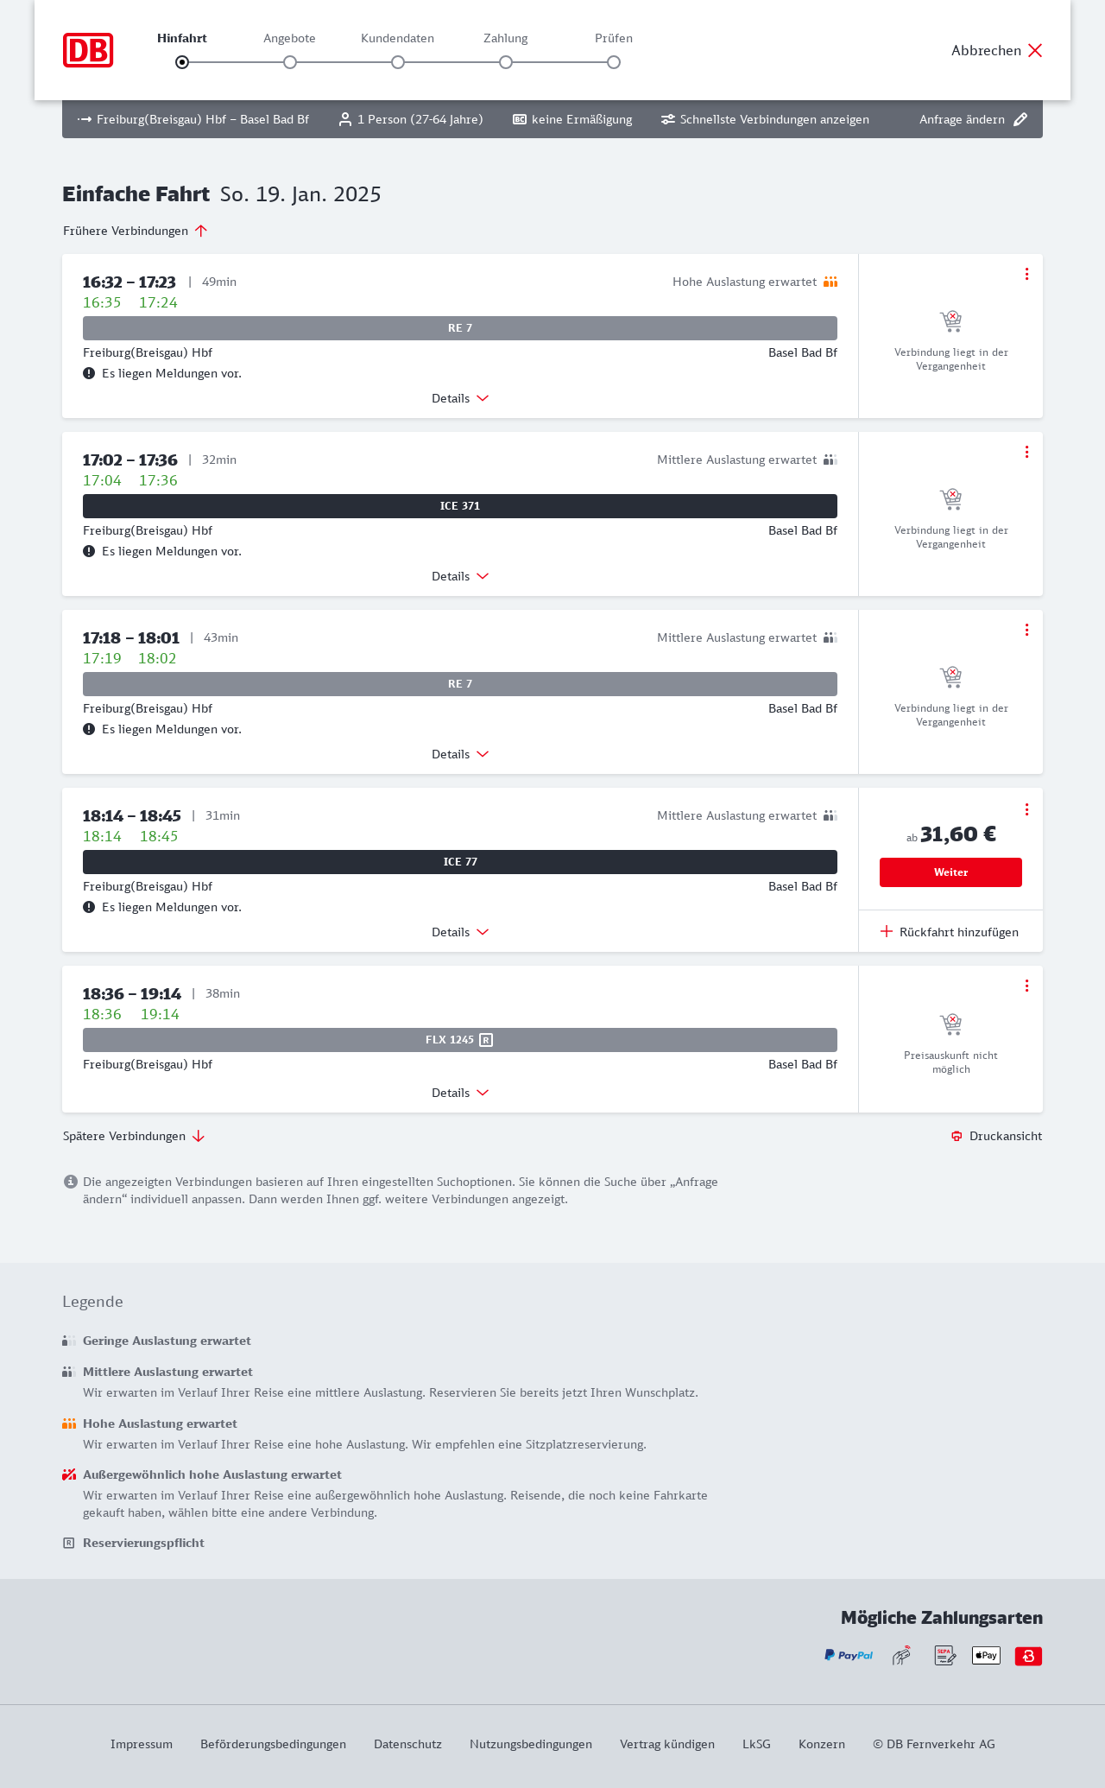1105x1788 pixels.
Task: Click Rückfahrt hinzufügen
Action: tap(950, 932)
